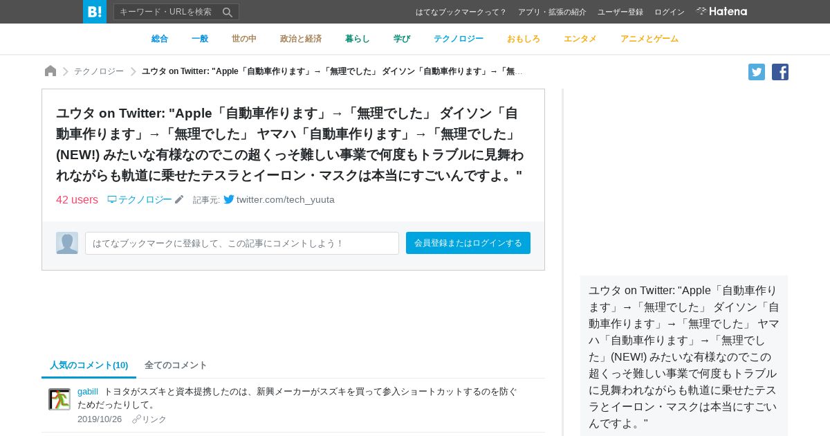Switch to 全てのコメント tab
830x436 pixels.
coord(176,365)
